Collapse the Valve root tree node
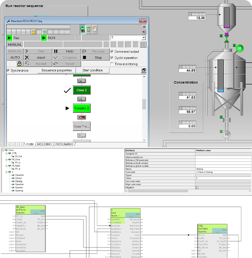252x258 pixels. pos(4,150)
